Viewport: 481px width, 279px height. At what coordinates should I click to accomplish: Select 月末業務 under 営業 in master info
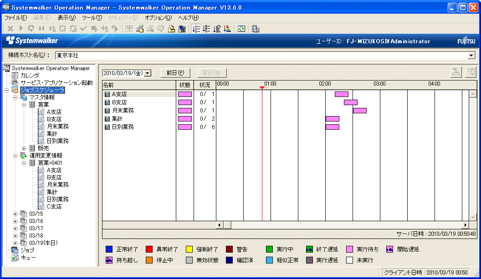click(58, 127)
